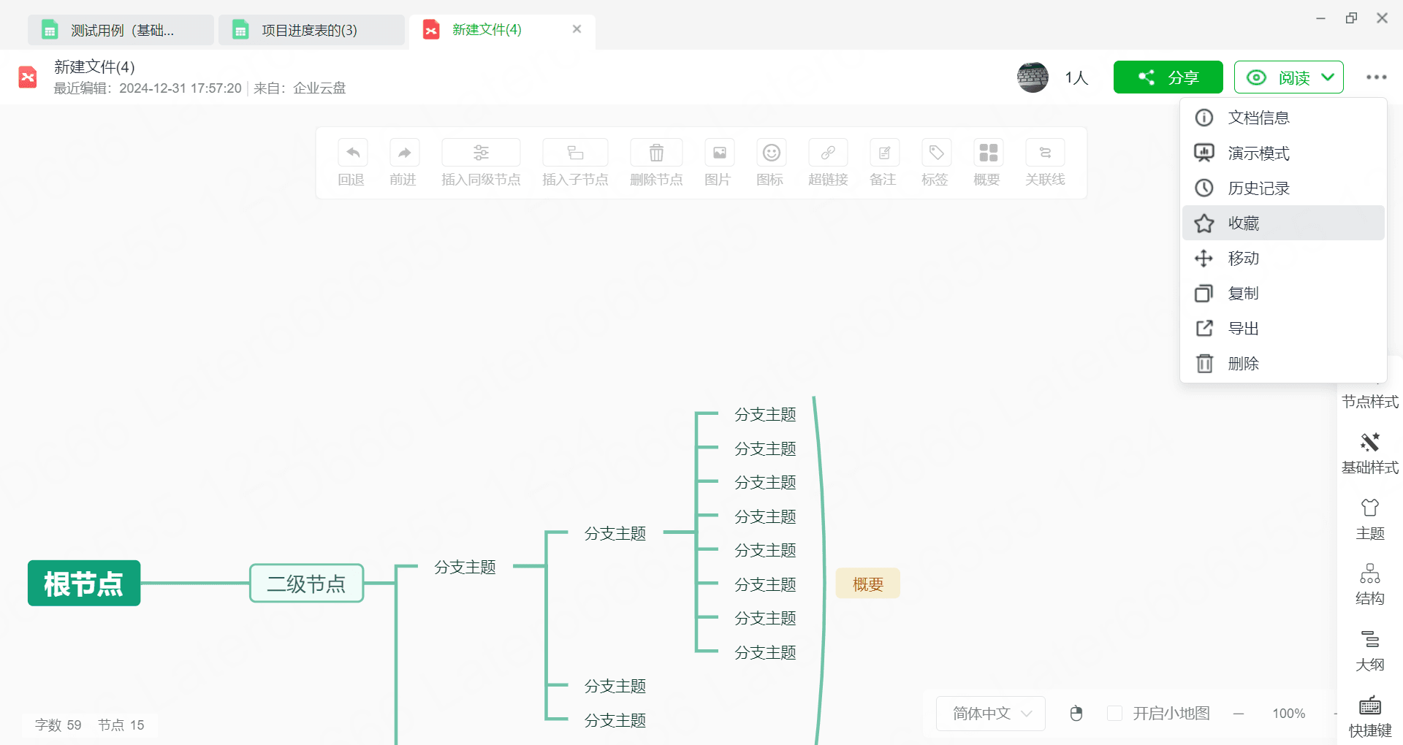Open the 简体中文 language dropdown
Image resolution: width=1403 pixels, height=745 pixels.
click(991, 714)
